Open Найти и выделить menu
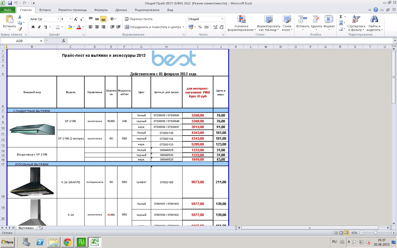 click(x=374, y=23)
